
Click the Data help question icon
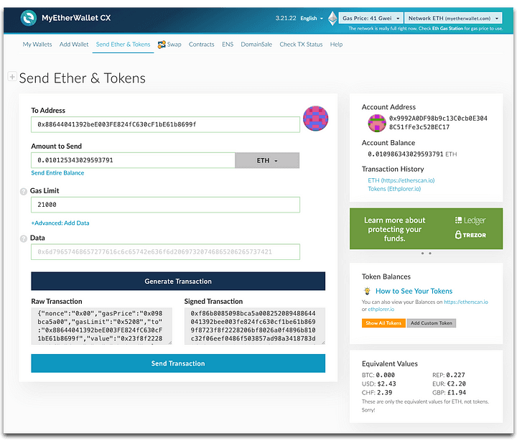(24, 238)
